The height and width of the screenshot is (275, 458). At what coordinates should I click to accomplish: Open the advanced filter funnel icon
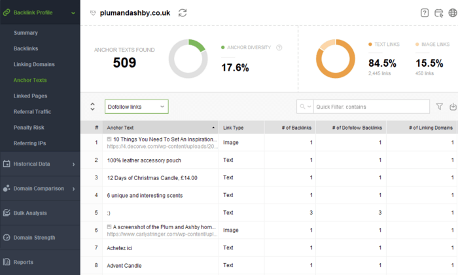pos(439,107)
